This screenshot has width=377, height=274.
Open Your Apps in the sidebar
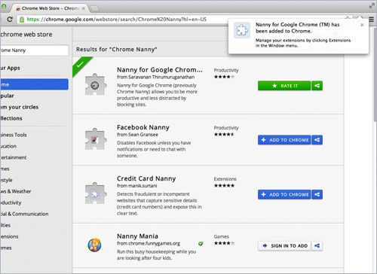[10, 68]
